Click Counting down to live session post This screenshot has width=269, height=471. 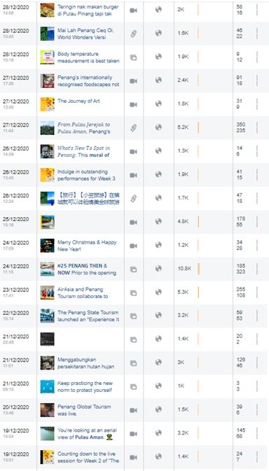[x=88, y=457]
